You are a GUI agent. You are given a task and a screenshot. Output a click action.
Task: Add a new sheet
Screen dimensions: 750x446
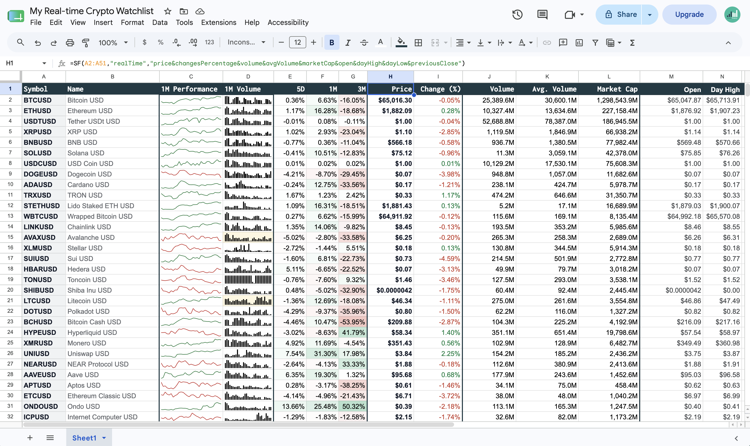(30, 438)
